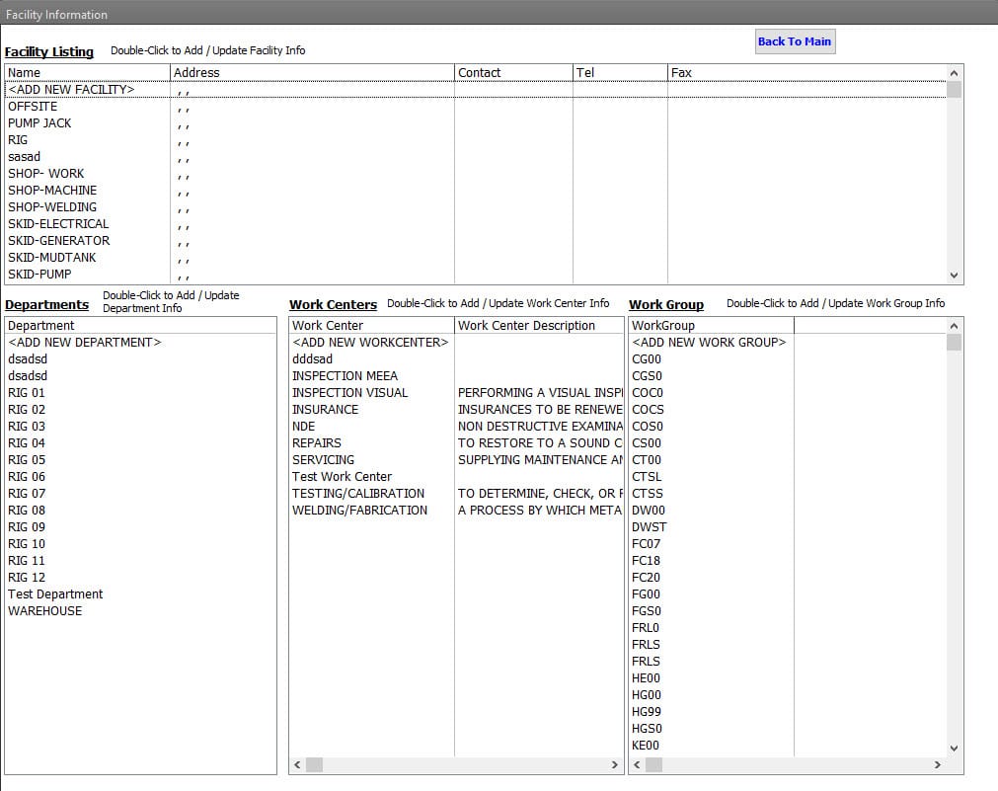Pick the INSURANCE work center
The image size is (998, 791).
(456, 410)
